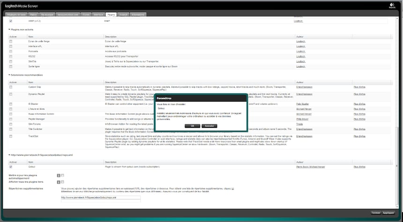The height and width of the screenshot is (222, 403).
Task: Open the Platine tab
Action: tap(33, 15)
